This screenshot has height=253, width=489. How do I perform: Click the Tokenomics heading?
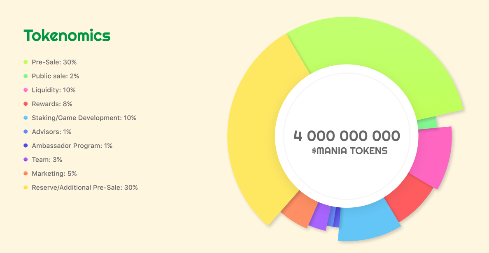pyautogui.click(x=67, y=35)
